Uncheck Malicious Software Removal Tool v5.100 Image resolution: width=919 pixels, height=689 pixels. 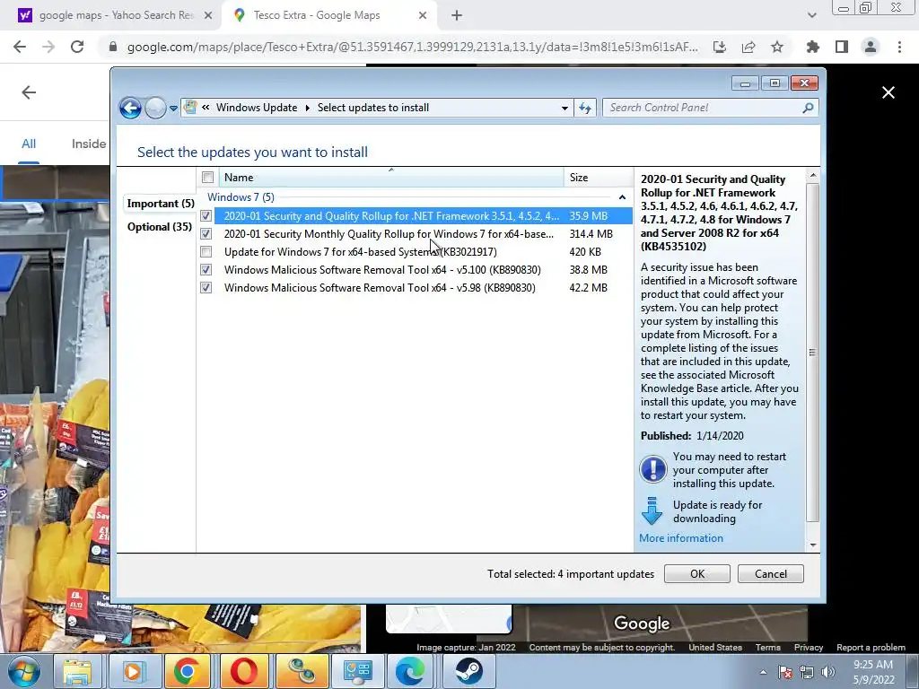coord(206,270)
